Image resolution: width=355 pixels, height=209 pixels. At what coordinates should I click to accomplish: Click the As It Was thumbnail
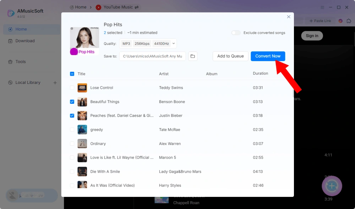coord(82,184)
